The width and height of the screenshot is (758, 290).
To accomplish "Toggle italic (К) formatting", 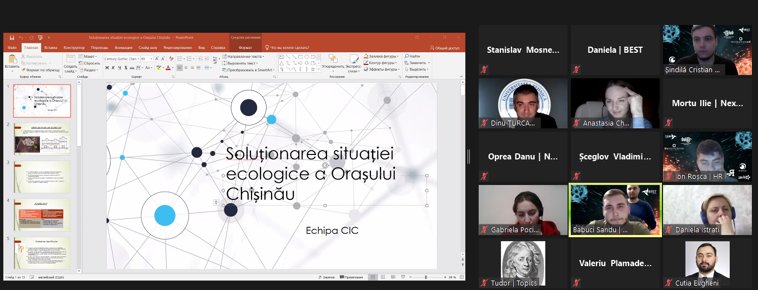I will pos(113,68).
